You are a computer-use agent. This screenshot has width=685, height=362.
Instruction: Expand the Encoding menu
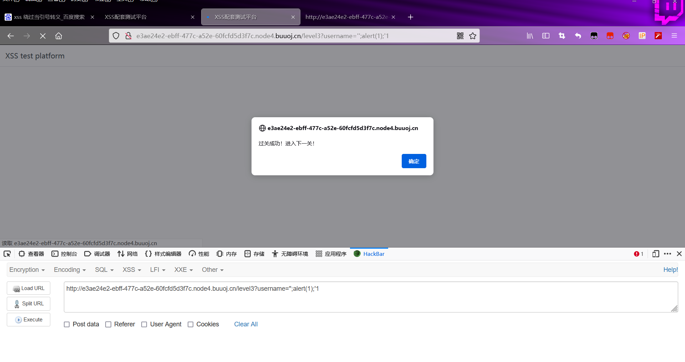[69, 270]
